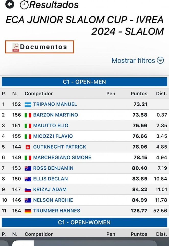Open the Documentos button
The height and width of the screenshot is (246, 169).
point(40,47)
